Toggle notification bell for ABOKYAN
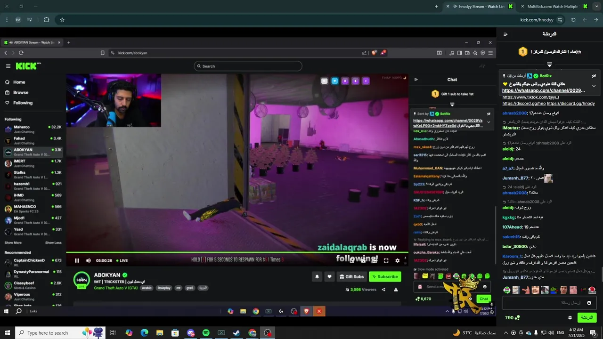The width and height of the screenshot is (603, 339). coord(317,277)
